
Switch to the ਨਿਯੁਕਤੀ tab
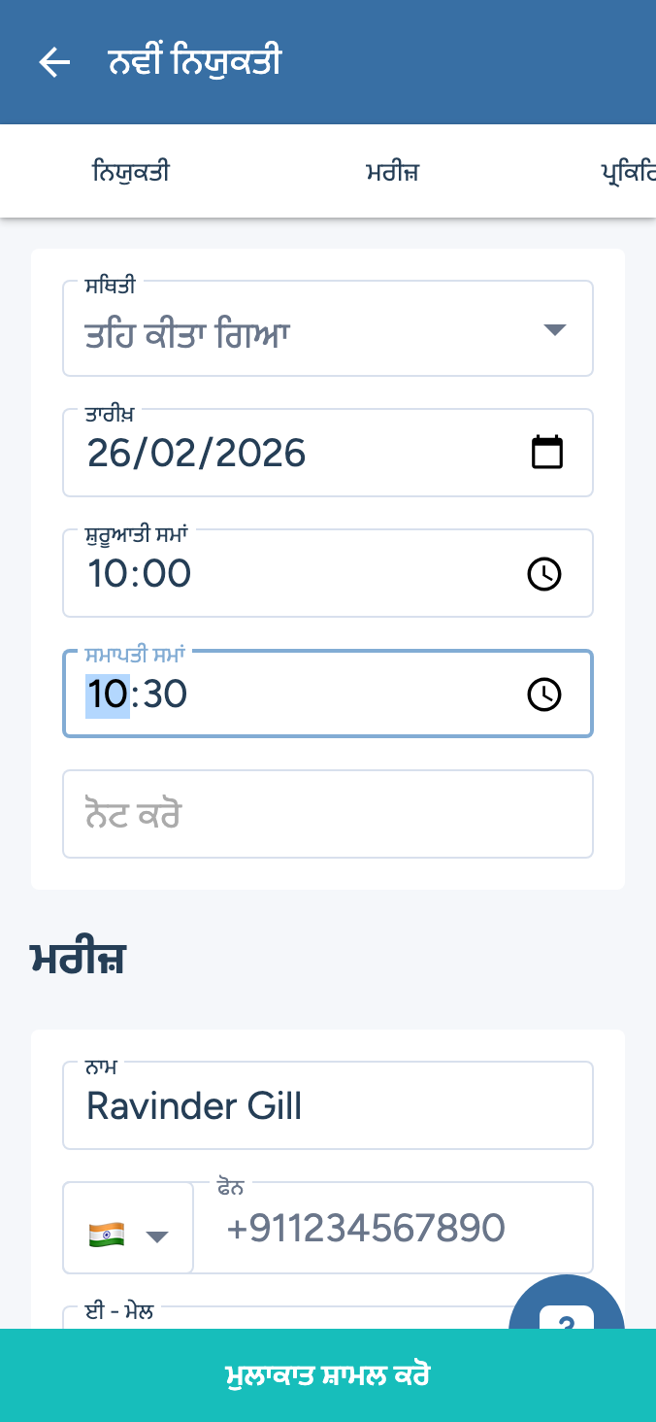tap(131, 173)
